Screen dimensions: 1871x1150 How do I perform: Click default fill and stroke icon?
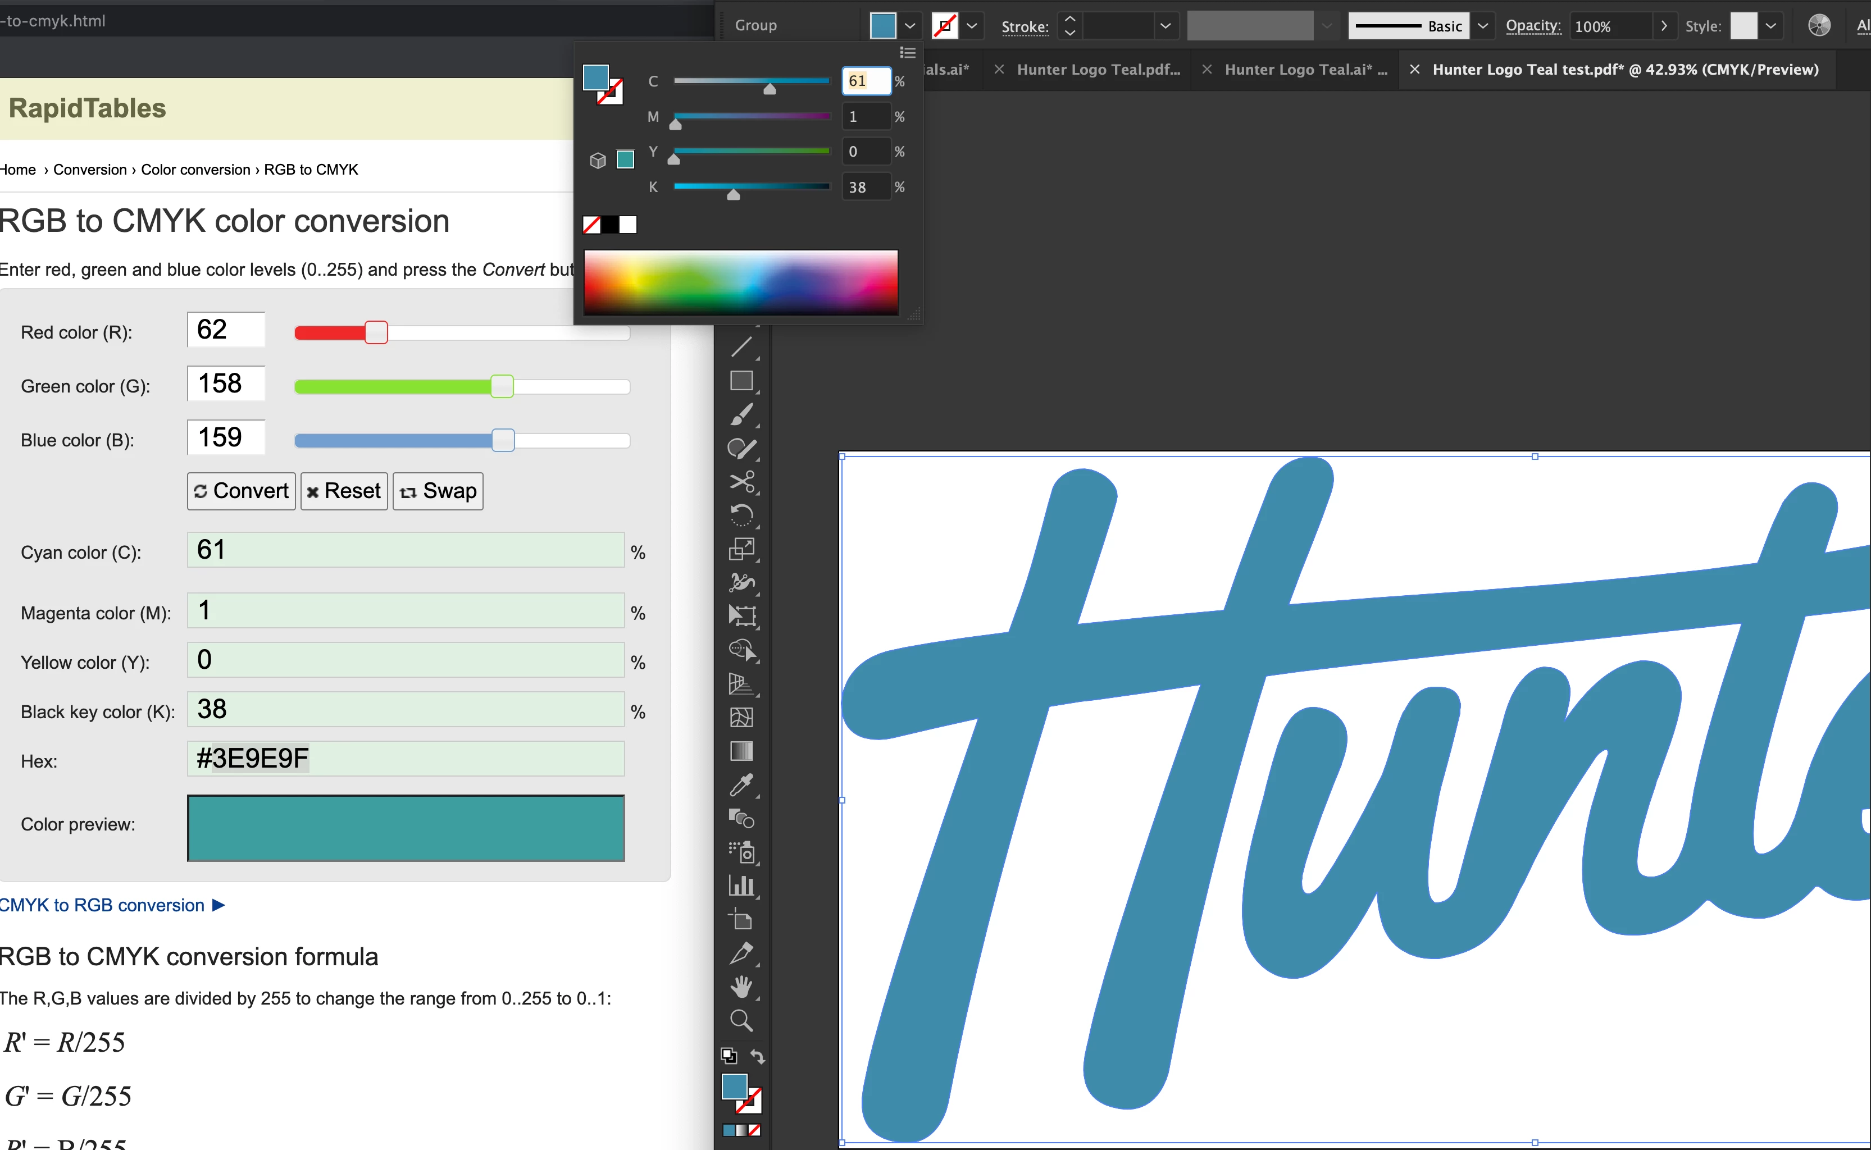pos(729,1056)
